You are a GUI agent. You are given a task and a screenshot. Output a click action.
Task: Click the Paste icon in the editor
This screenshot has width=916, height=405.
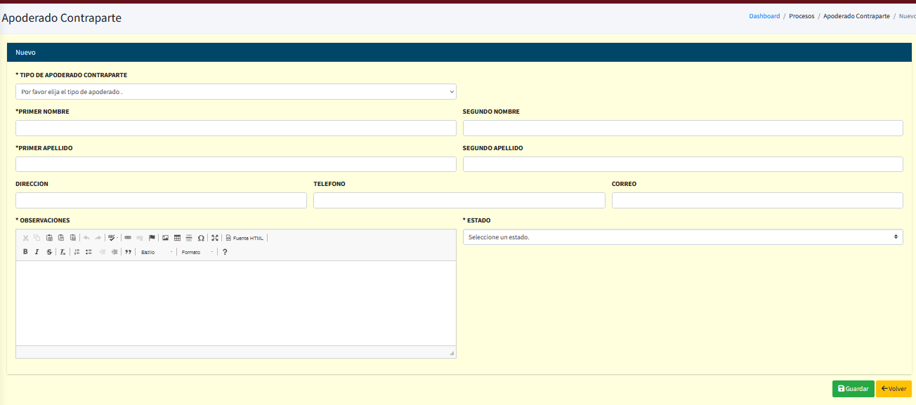point(49,238)
